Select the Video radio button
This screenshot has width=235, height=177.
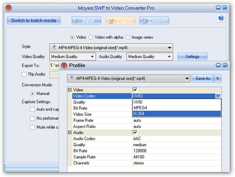point(72,37)
